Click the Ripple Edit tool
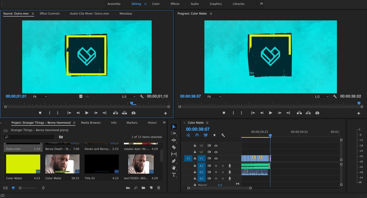367x198 pixels. click(174, 140)
